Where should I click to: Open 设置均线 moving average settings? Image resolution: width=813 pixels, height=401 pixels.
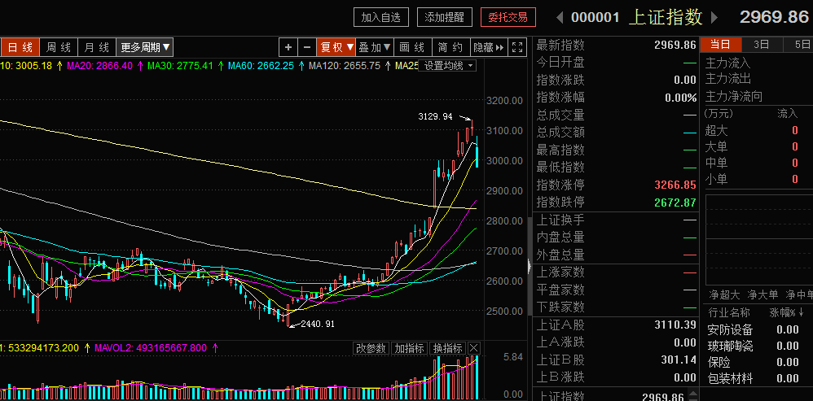pos(447,66)
